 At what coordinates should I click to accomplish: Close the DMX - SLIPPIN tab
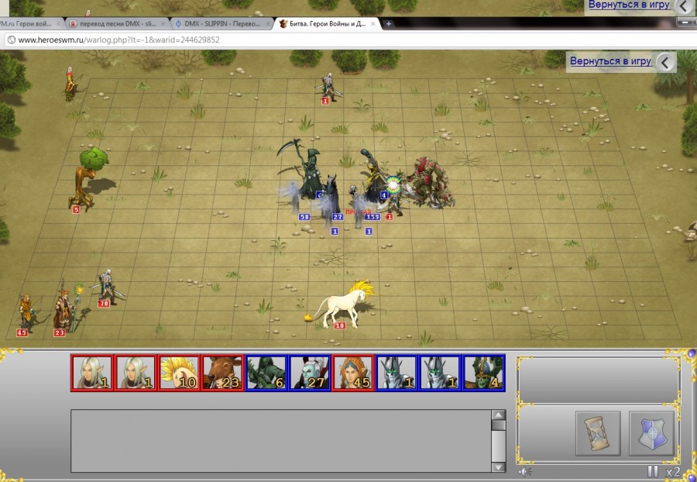(x=268, y=24)
